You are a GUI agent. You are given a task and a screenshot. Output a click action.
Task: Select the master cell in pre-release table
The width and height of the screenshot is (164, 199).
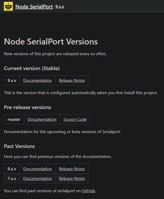tap(14, 119)
